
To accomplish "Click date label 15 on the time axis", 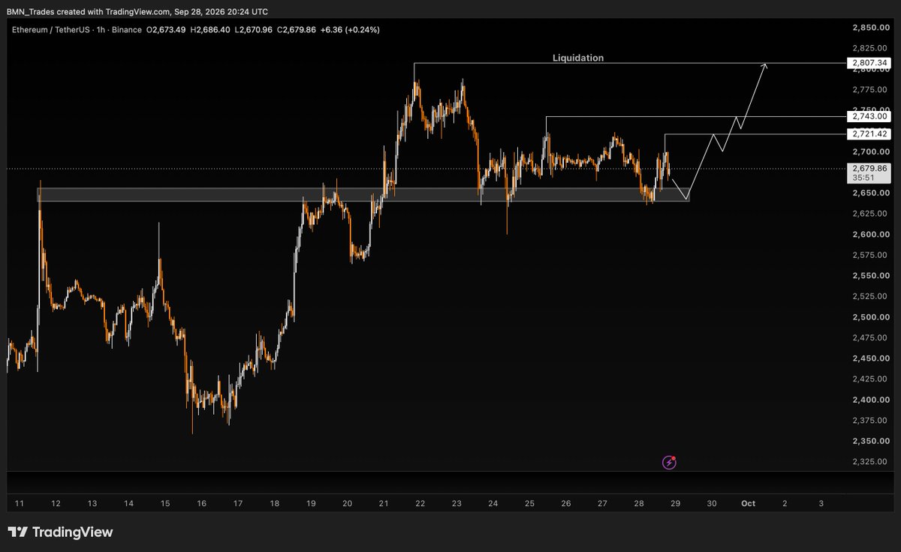I will [165, 503].
